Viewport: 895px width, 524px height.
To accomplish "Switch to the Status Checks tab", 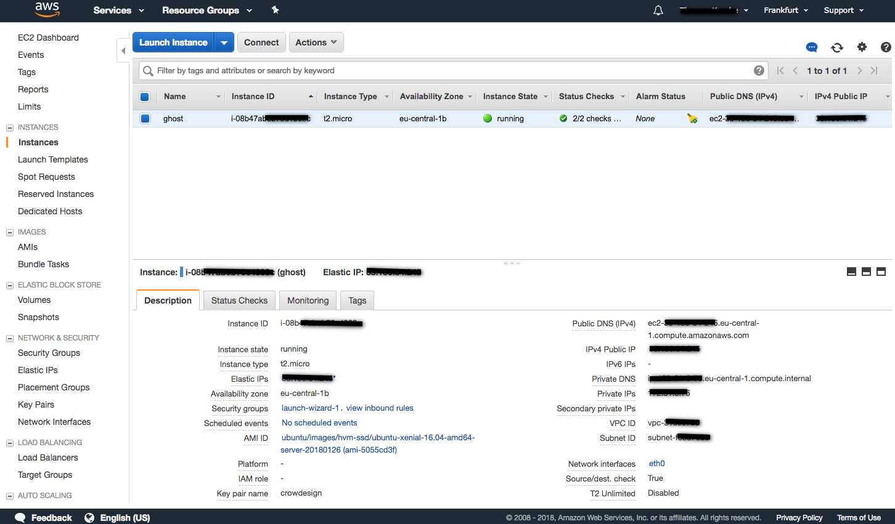I will pyautogui.click(x=239, y=300).
